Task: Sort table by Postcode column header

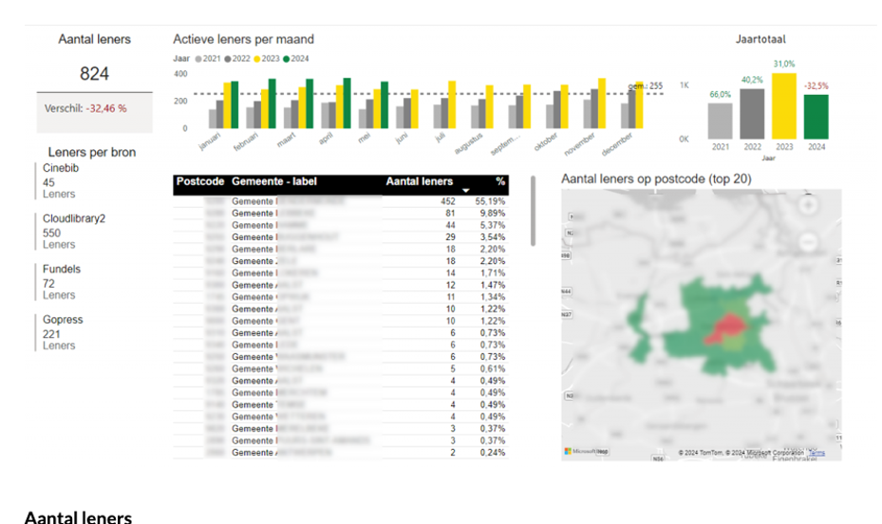Action: (200, 181)
